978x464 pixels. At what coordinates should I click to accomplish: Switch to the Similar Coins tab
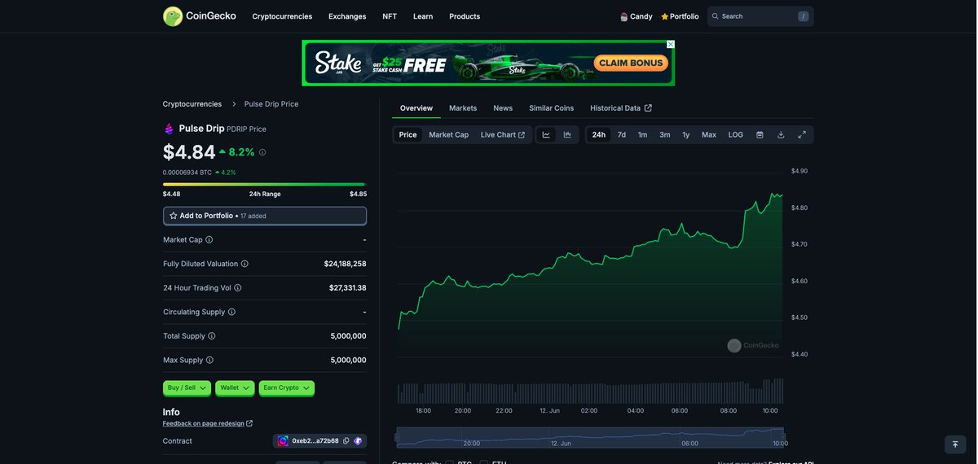(552, 108)
